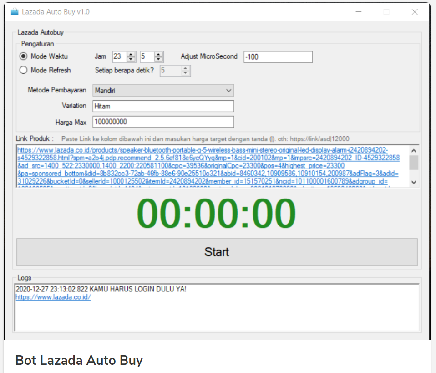Click the Setiap berapa detik? label
The image size is (436, 373).
(x=124, y=70)
